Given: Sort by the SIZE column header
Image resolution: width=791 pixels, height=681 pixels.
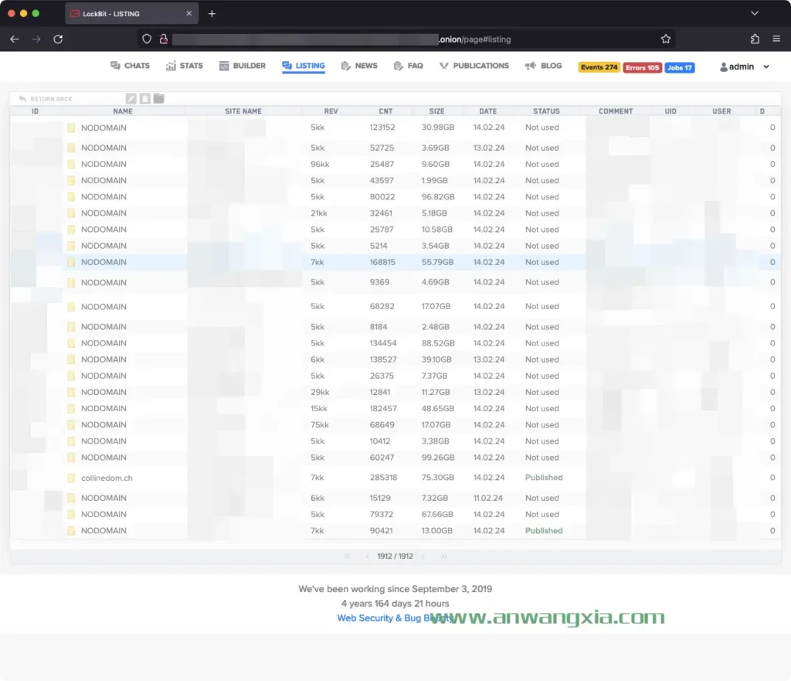Looking at the screenshot, I should point(437,111).
